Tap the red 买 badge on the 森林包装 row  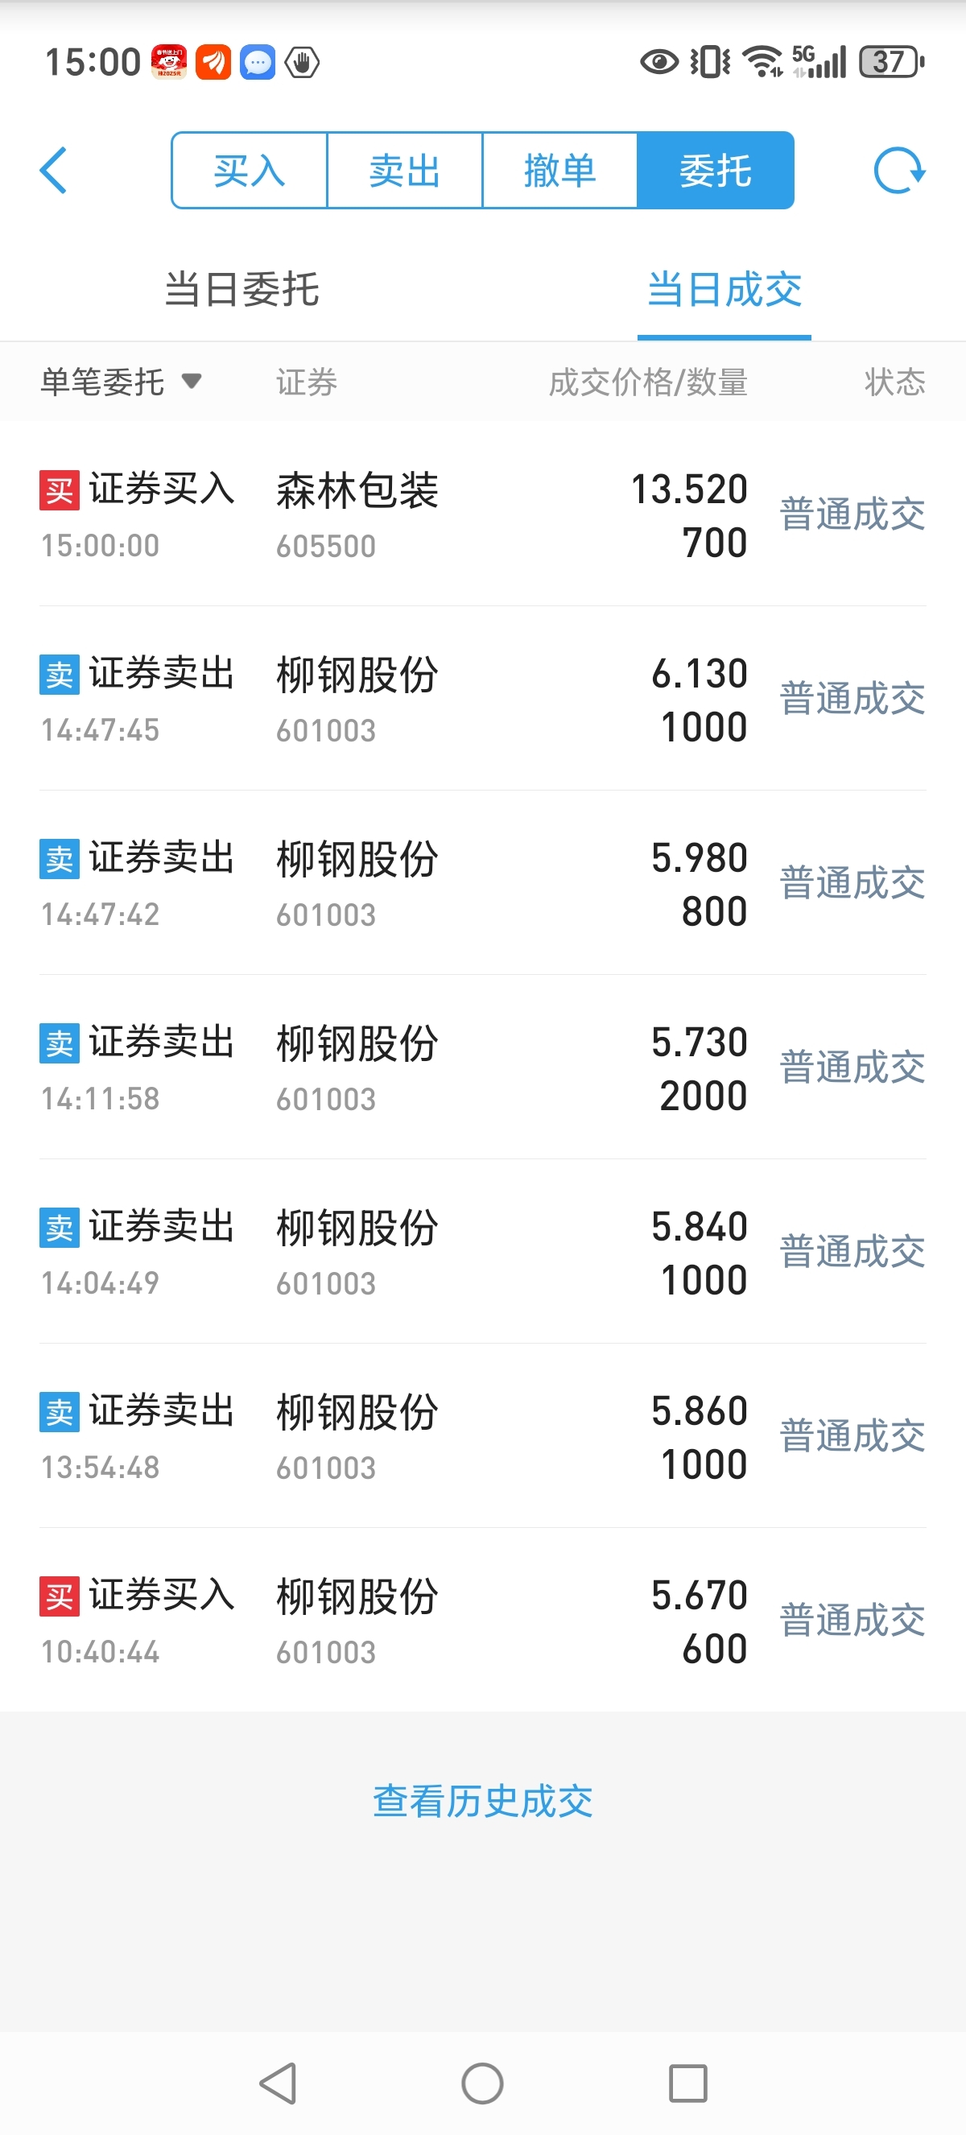pyautogui.click(x=60, y=489)
